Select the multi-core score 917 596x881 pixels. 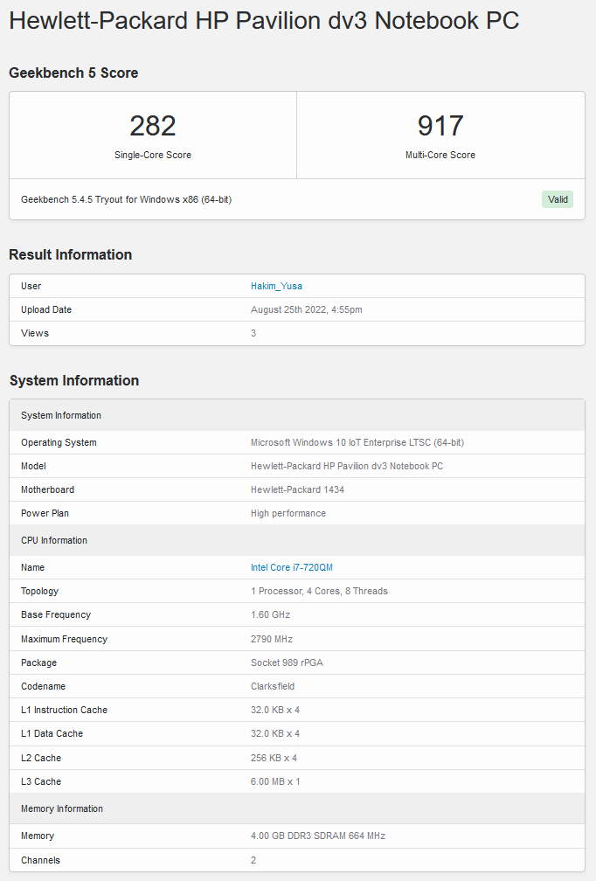pyautogui.click(x=440, y=125)
